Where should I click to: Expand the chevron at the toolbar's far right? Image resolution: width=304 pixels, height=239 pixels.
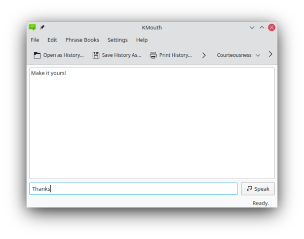pos(271,54)
